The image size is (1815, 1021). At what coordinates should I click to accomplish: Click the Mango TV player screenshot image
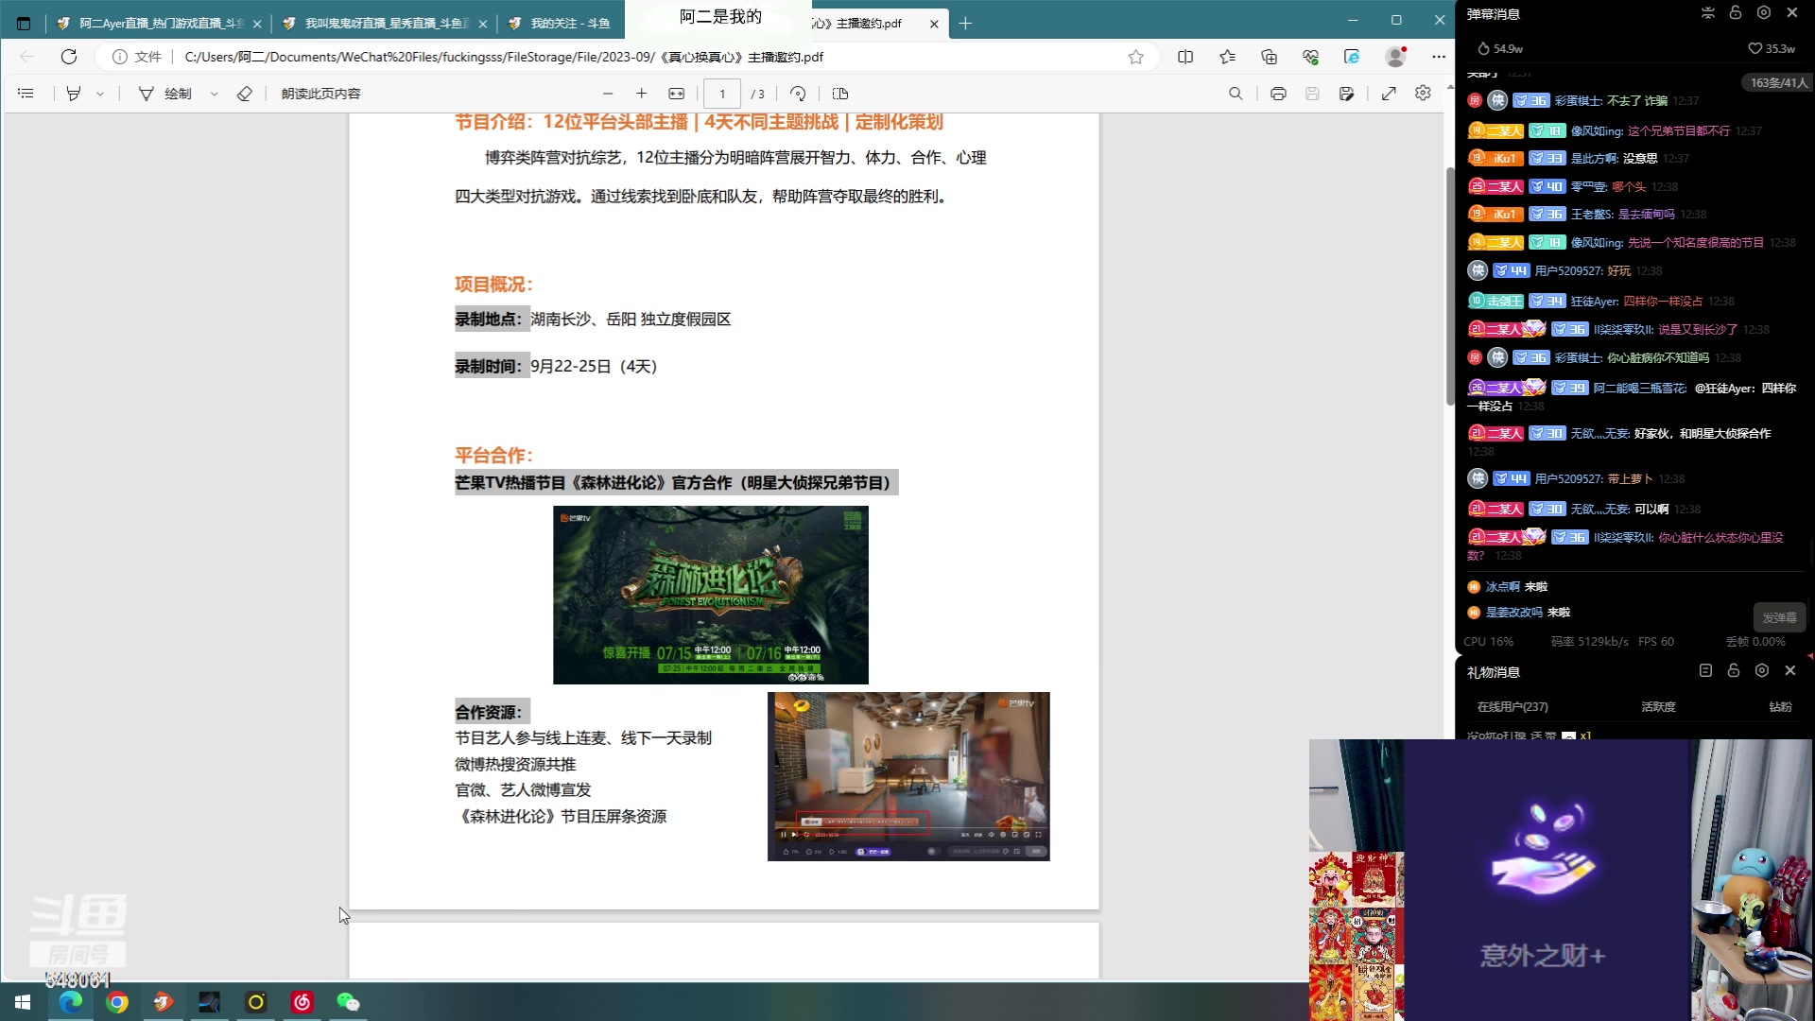[908, 776]
